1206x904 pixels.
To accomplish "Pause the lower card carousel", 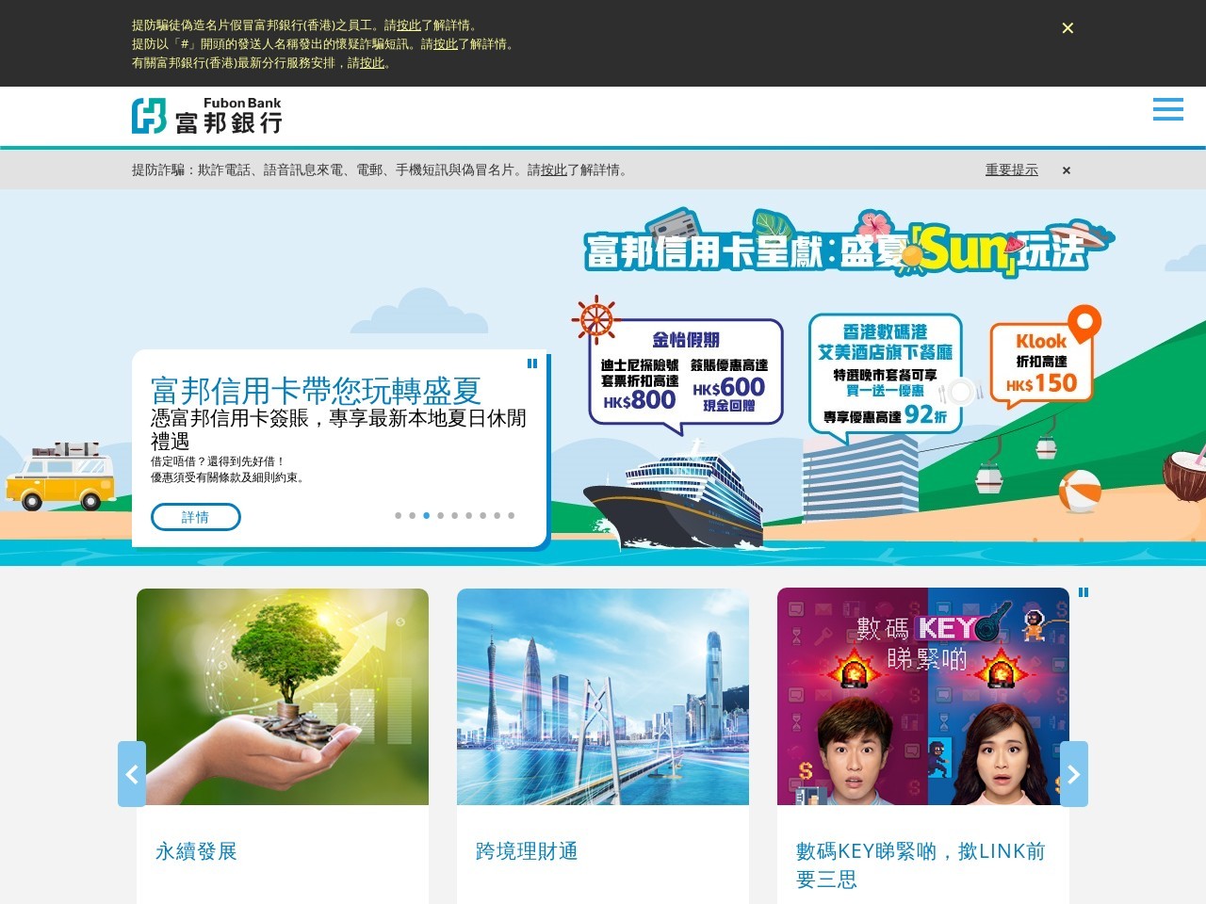I will 1084,592.
